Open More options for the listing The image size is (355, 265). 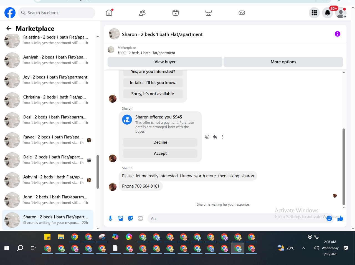(x=283, y=62)
